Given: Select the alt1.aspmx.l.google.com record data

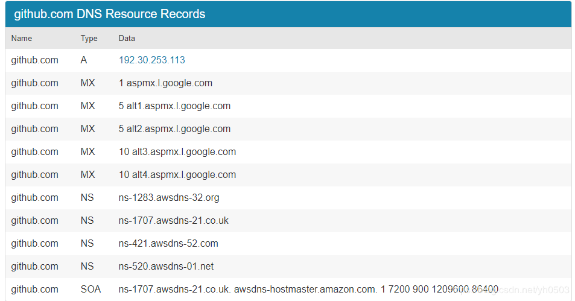Looking at the screenshot, I should click(x=174, y=106).
